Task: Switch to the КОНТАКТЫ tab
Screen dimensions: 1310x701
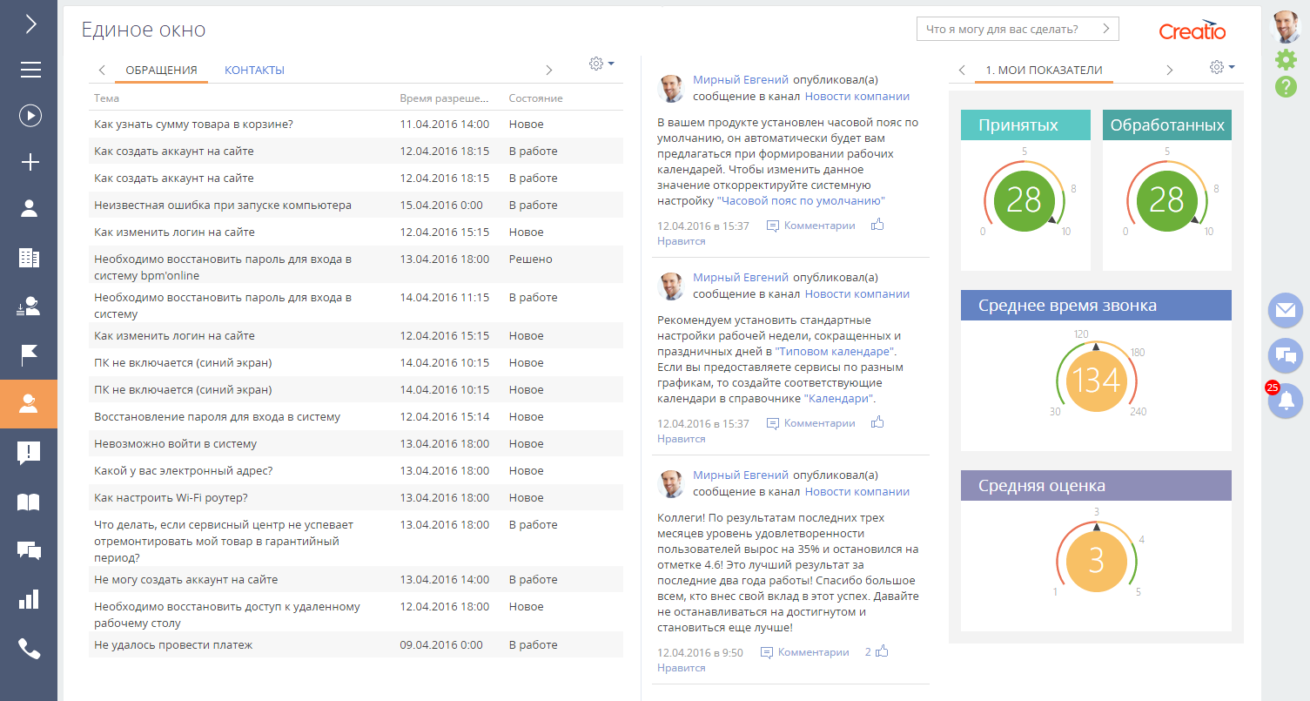Action: click(254, 71)
